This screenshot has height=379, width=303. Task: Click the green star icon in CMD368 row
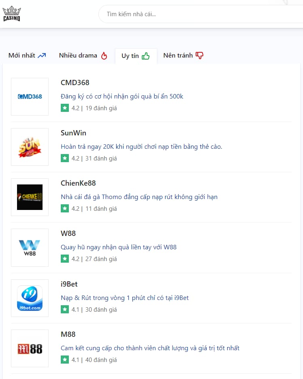pyautogui.click(x=65, y=108)
